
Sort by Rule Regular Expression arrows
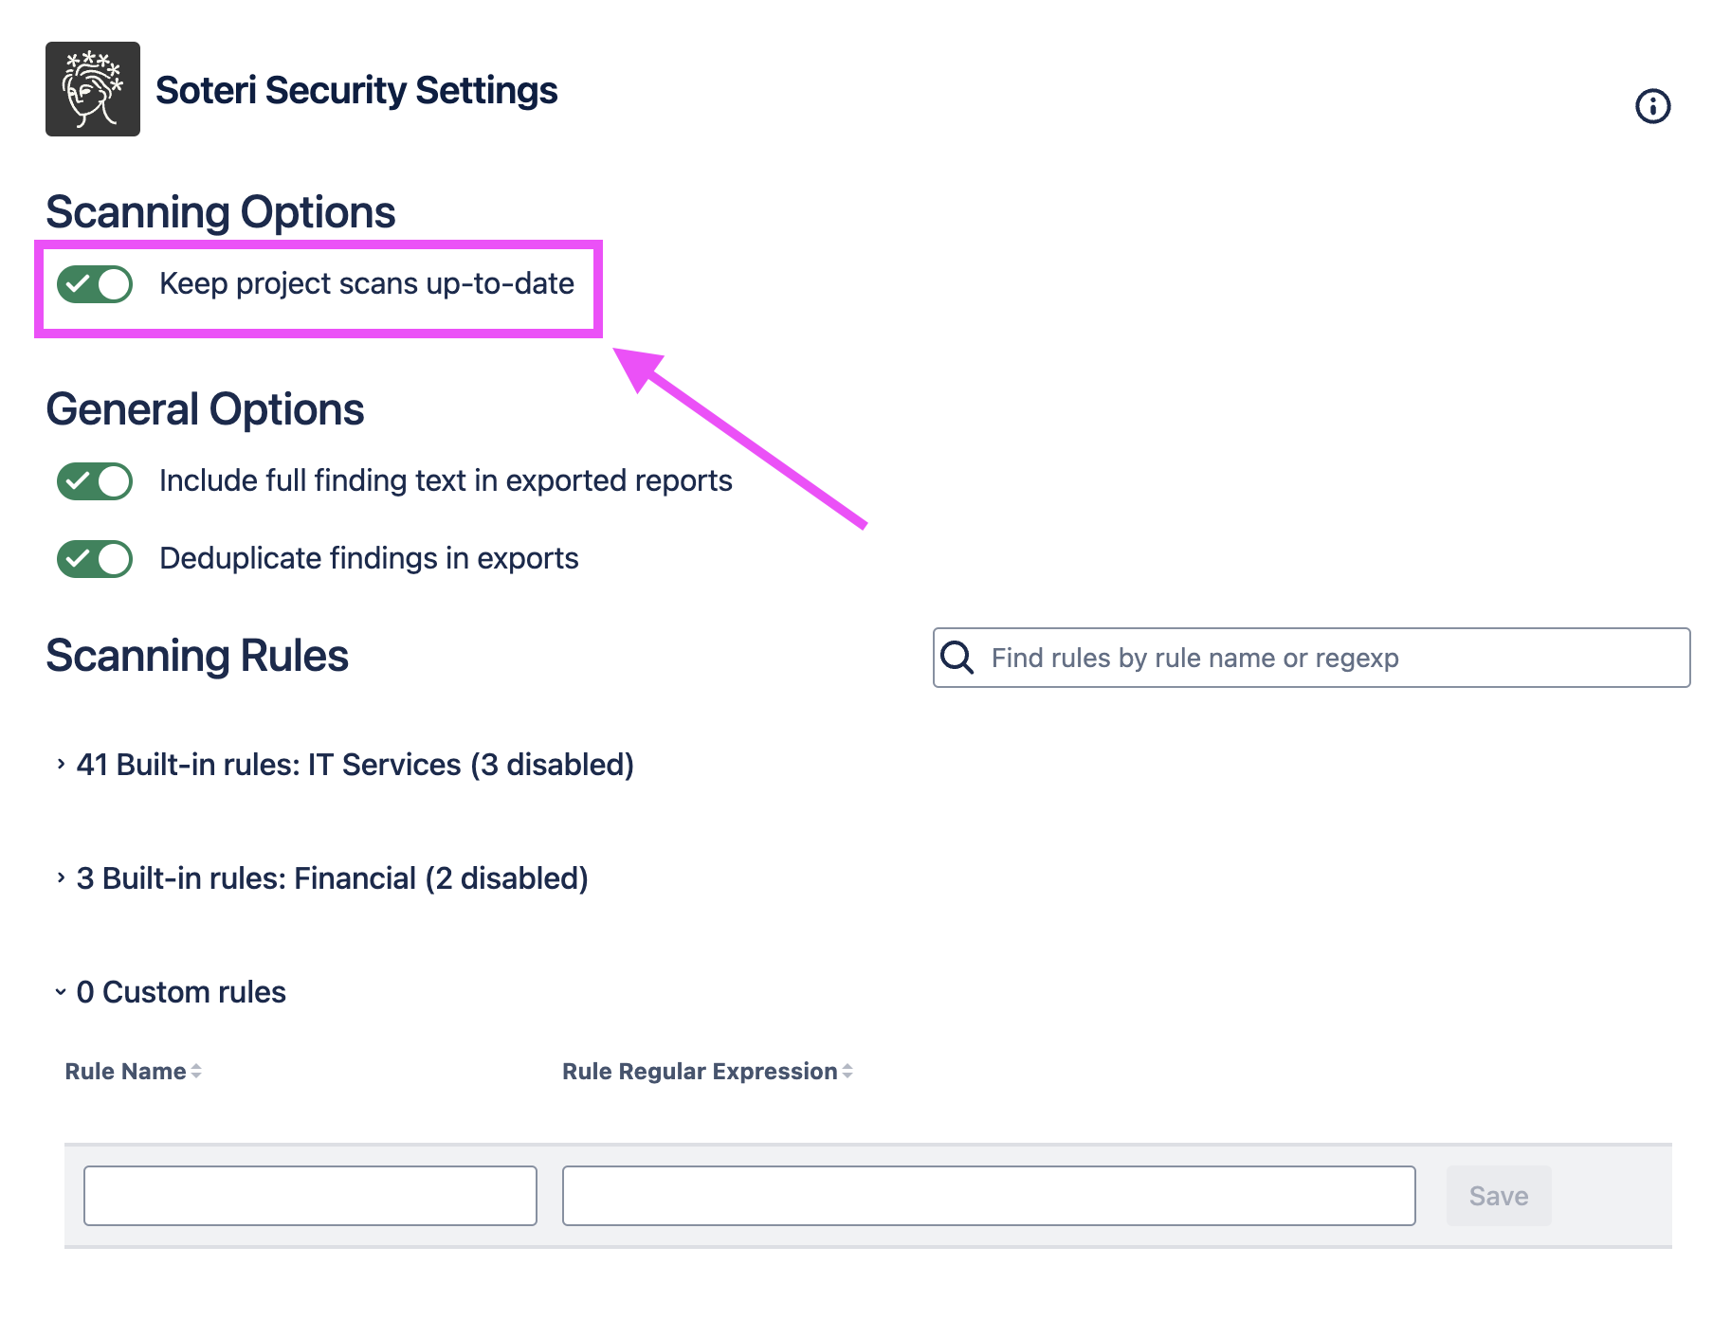[x=847, y=1071]
